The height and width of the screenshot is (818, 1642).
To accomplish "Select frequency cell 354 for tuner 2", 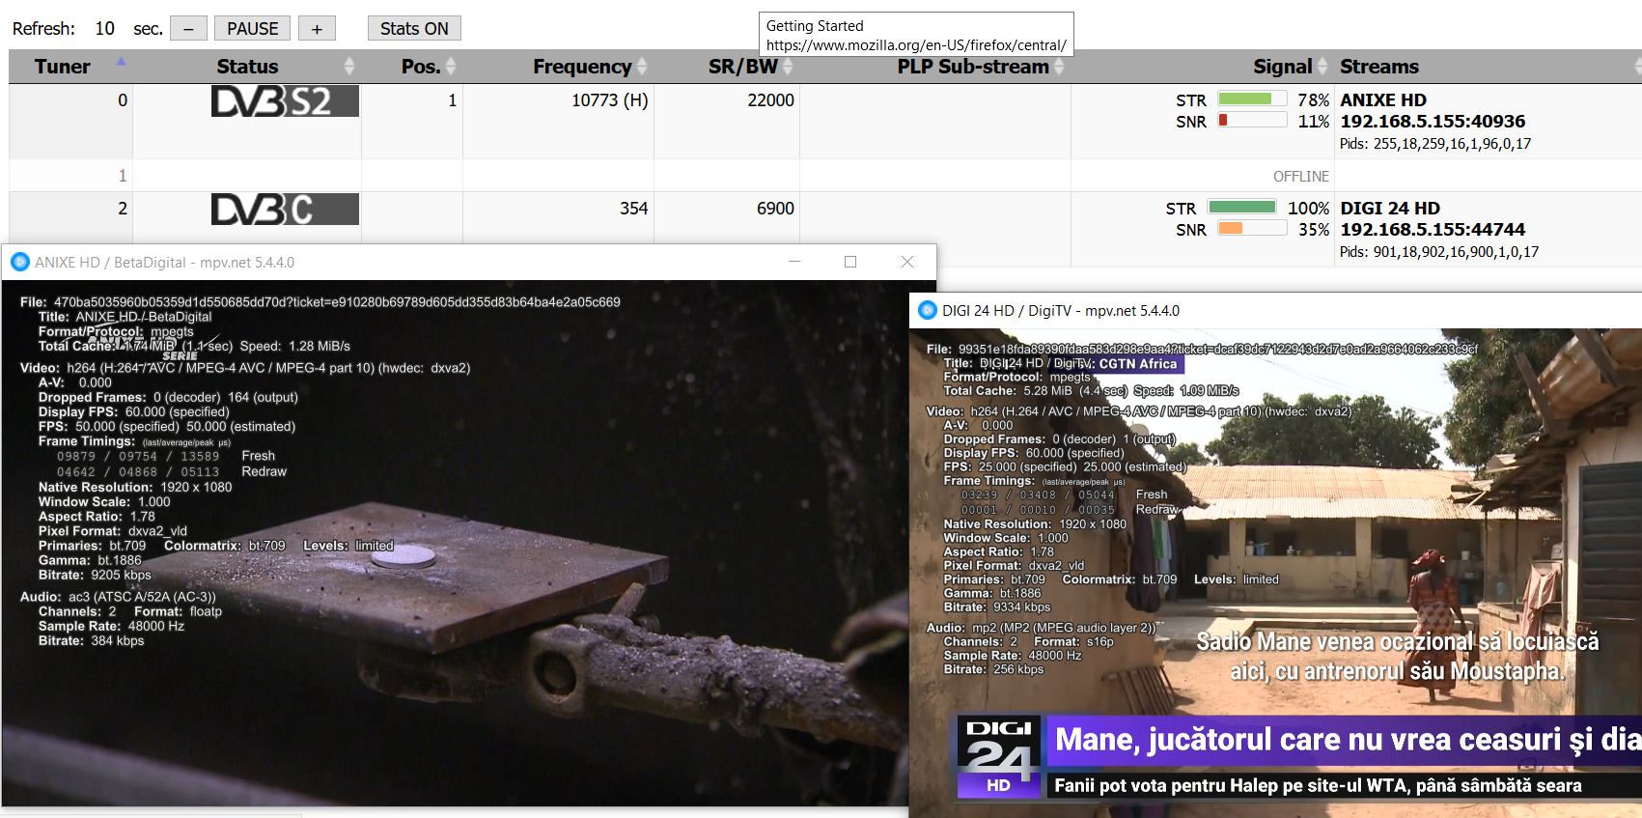I will pyautogui.click(x=633, y=209).
